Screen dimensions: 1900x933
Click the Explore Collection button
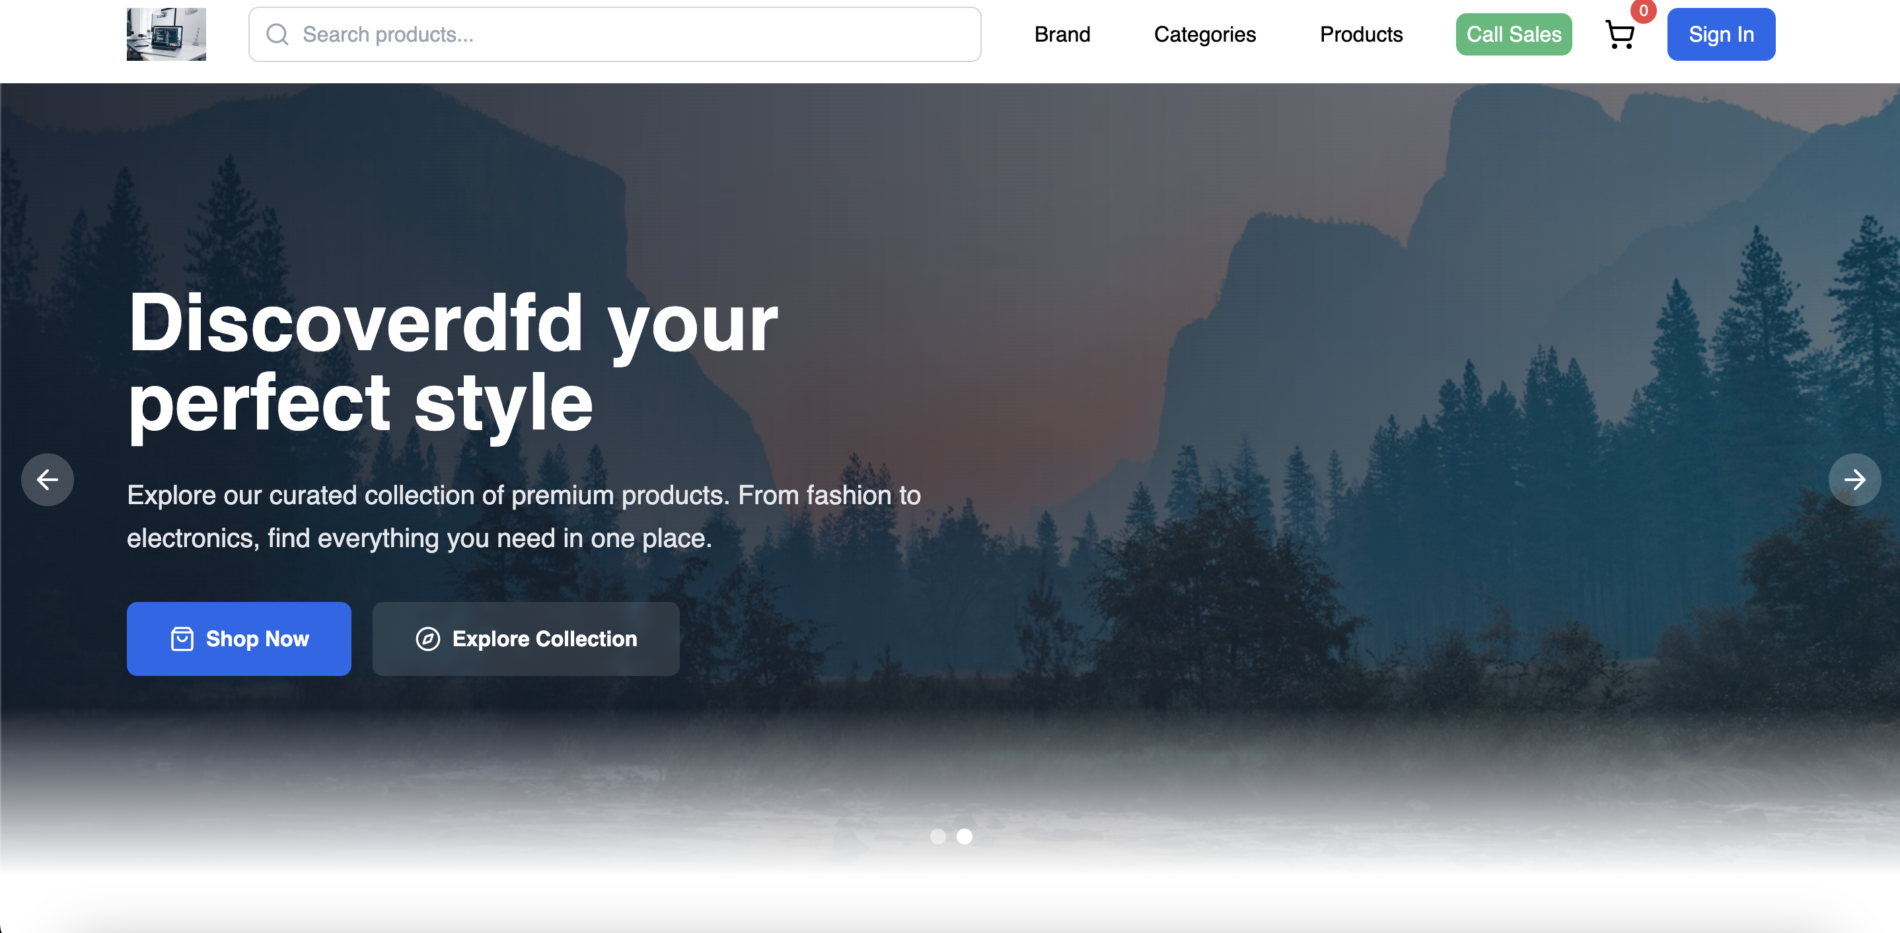click(x=525, y=639)
